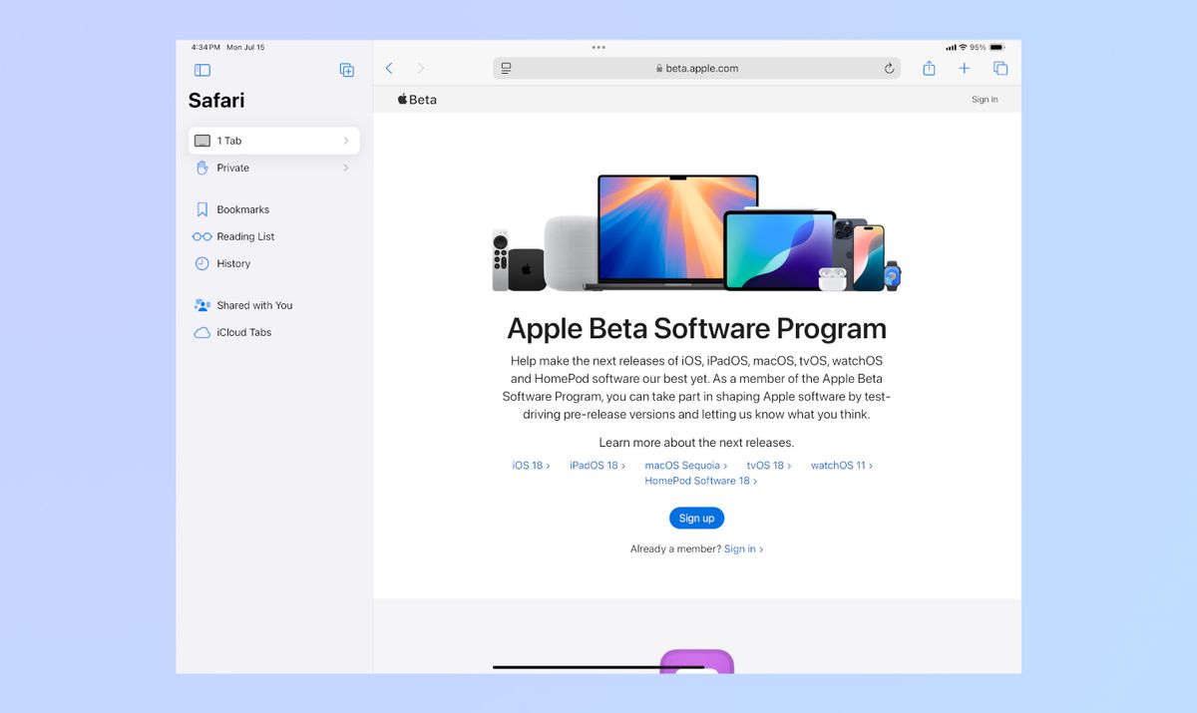Show the tab overview icon
1197x713 pixels.
click(x=1000, y=68)
